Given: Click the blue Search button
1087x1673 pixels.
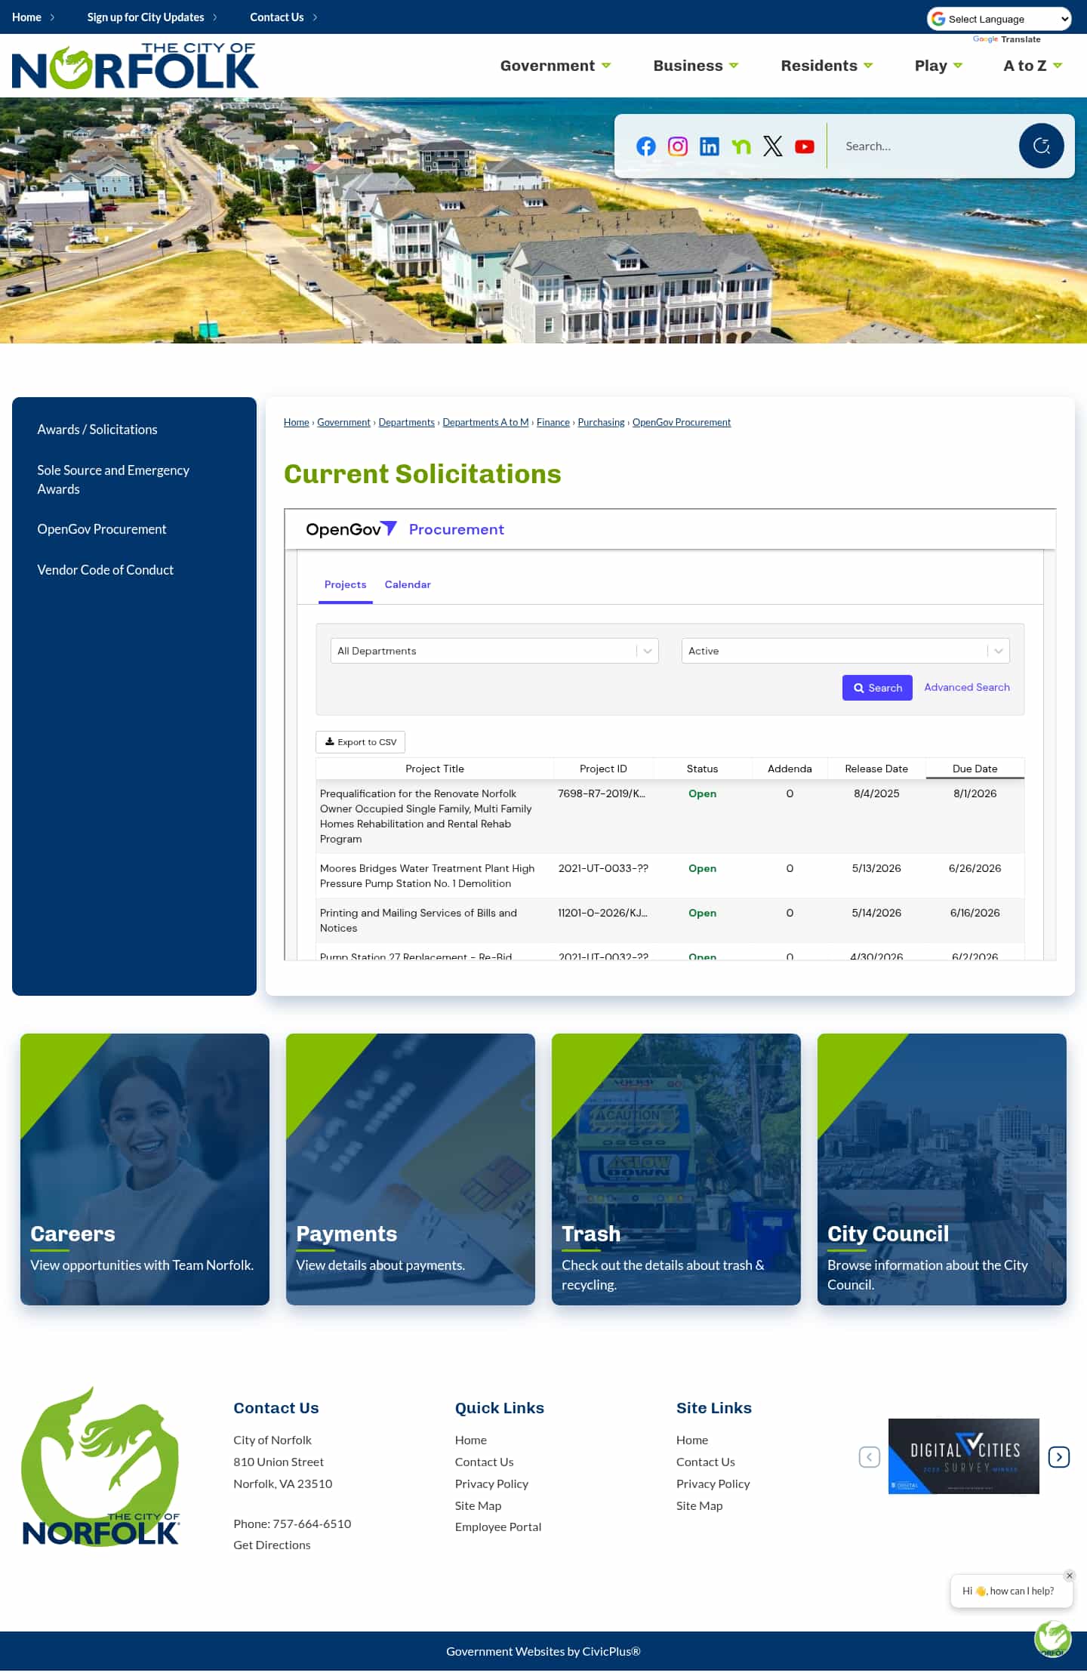Looking at the screenshot, I should tap(877, 688).
